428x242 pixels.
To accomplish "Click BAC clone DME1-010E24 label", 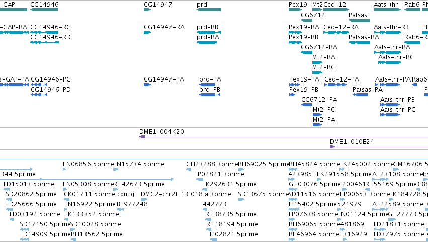I will [352, 142].
